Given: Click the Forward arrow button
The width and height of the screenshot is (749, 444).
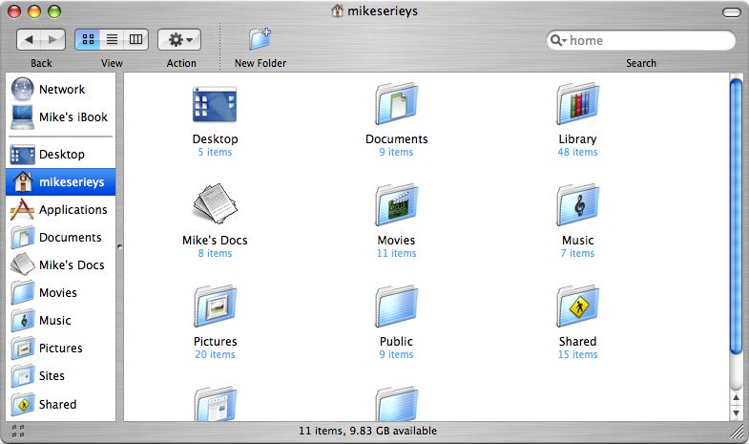Looking at the screenshot, I should tap(53, 39).
